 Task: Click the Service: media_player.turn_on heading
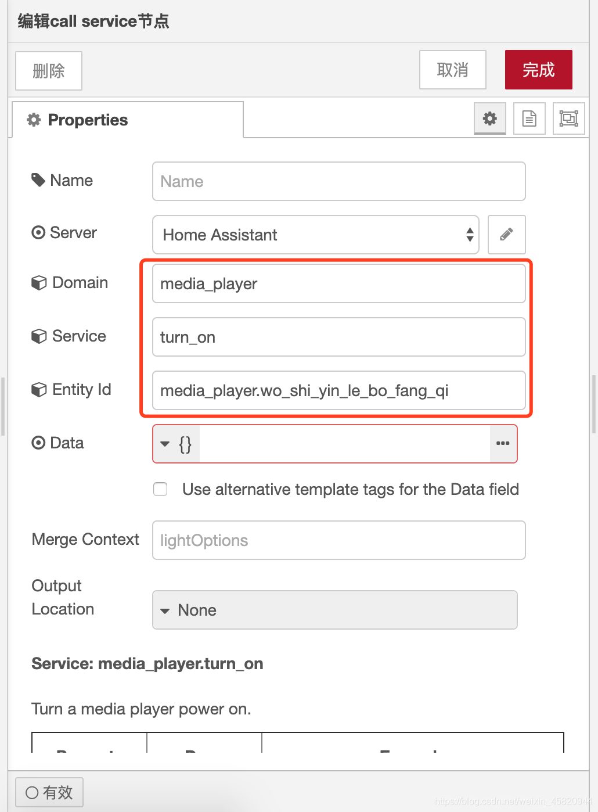147,663
